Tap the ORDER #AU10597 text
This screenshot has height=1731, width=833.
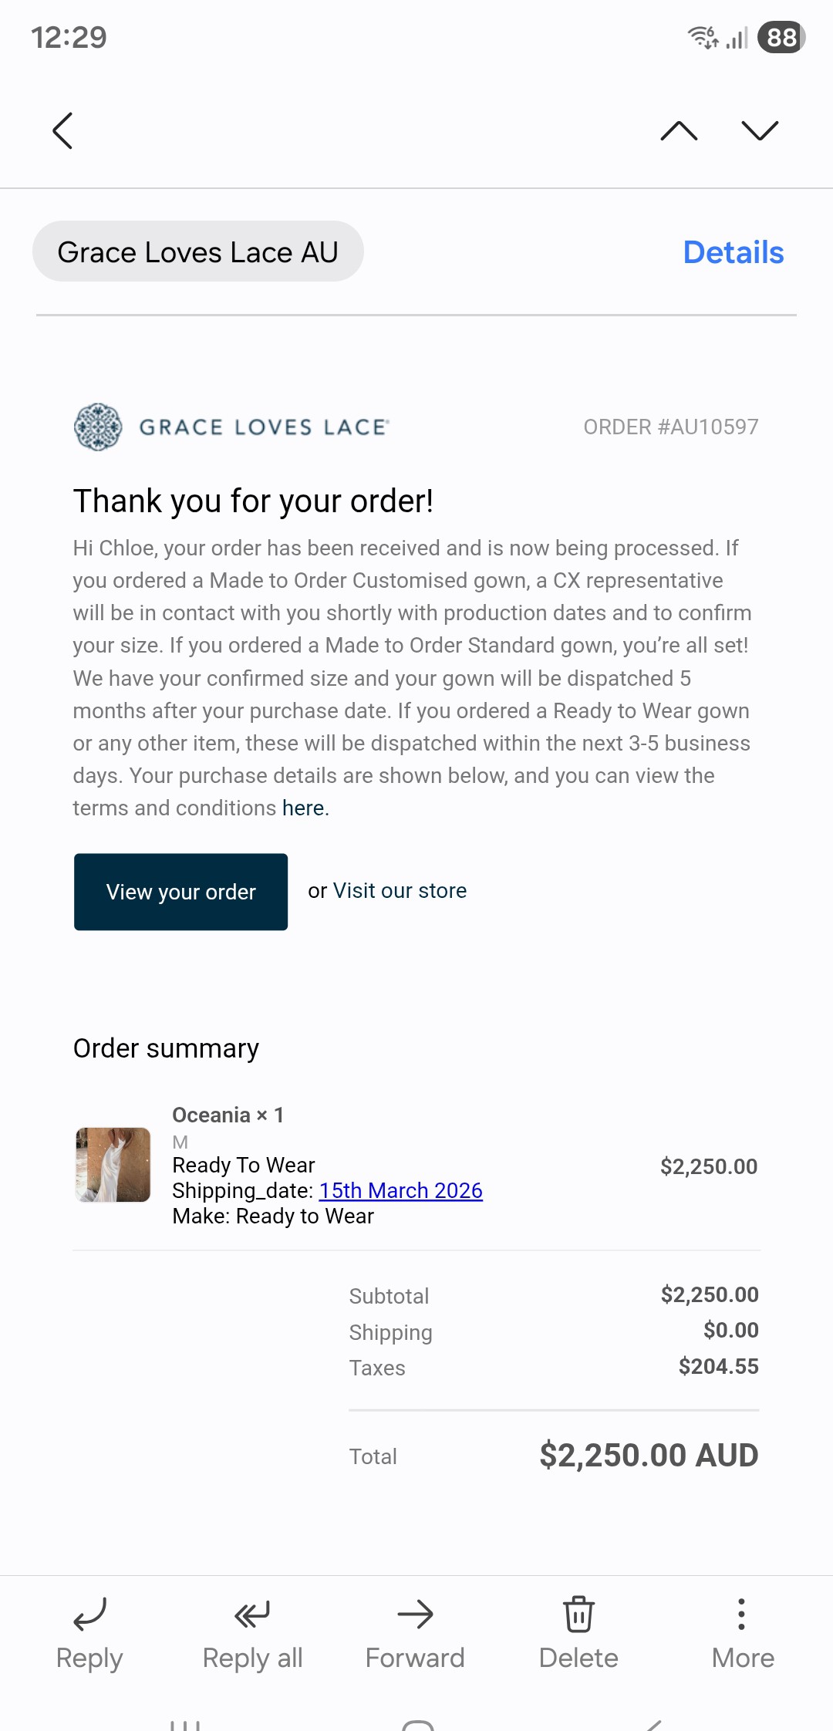click(670, 427)
